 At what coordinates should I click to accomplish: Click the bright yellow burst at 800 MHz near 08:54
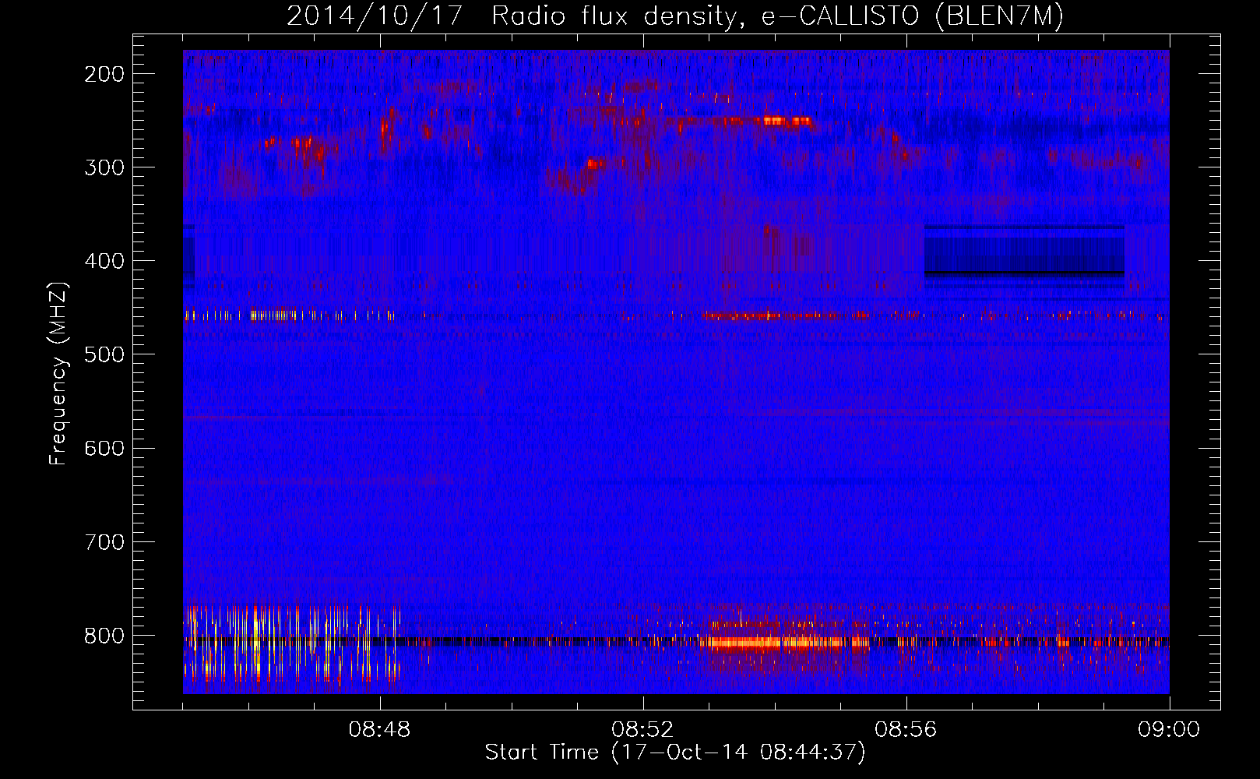(x=787, y=643)
